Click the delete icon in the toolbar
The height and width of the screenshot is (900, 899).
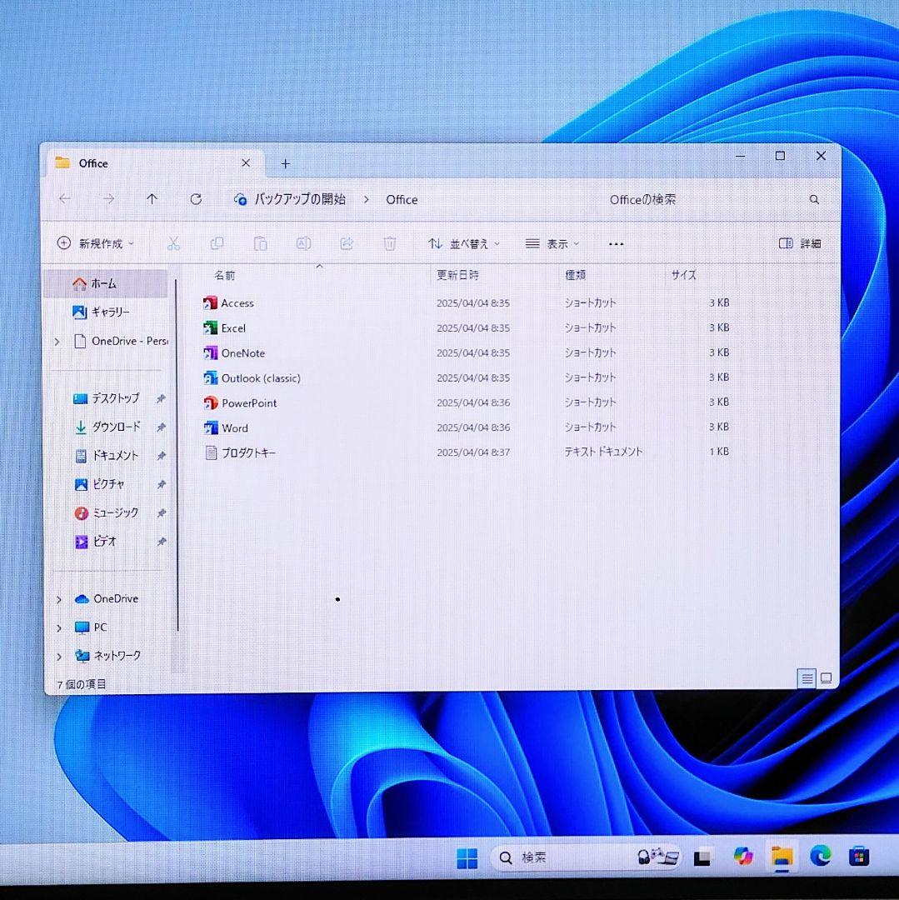click(389, 243)
